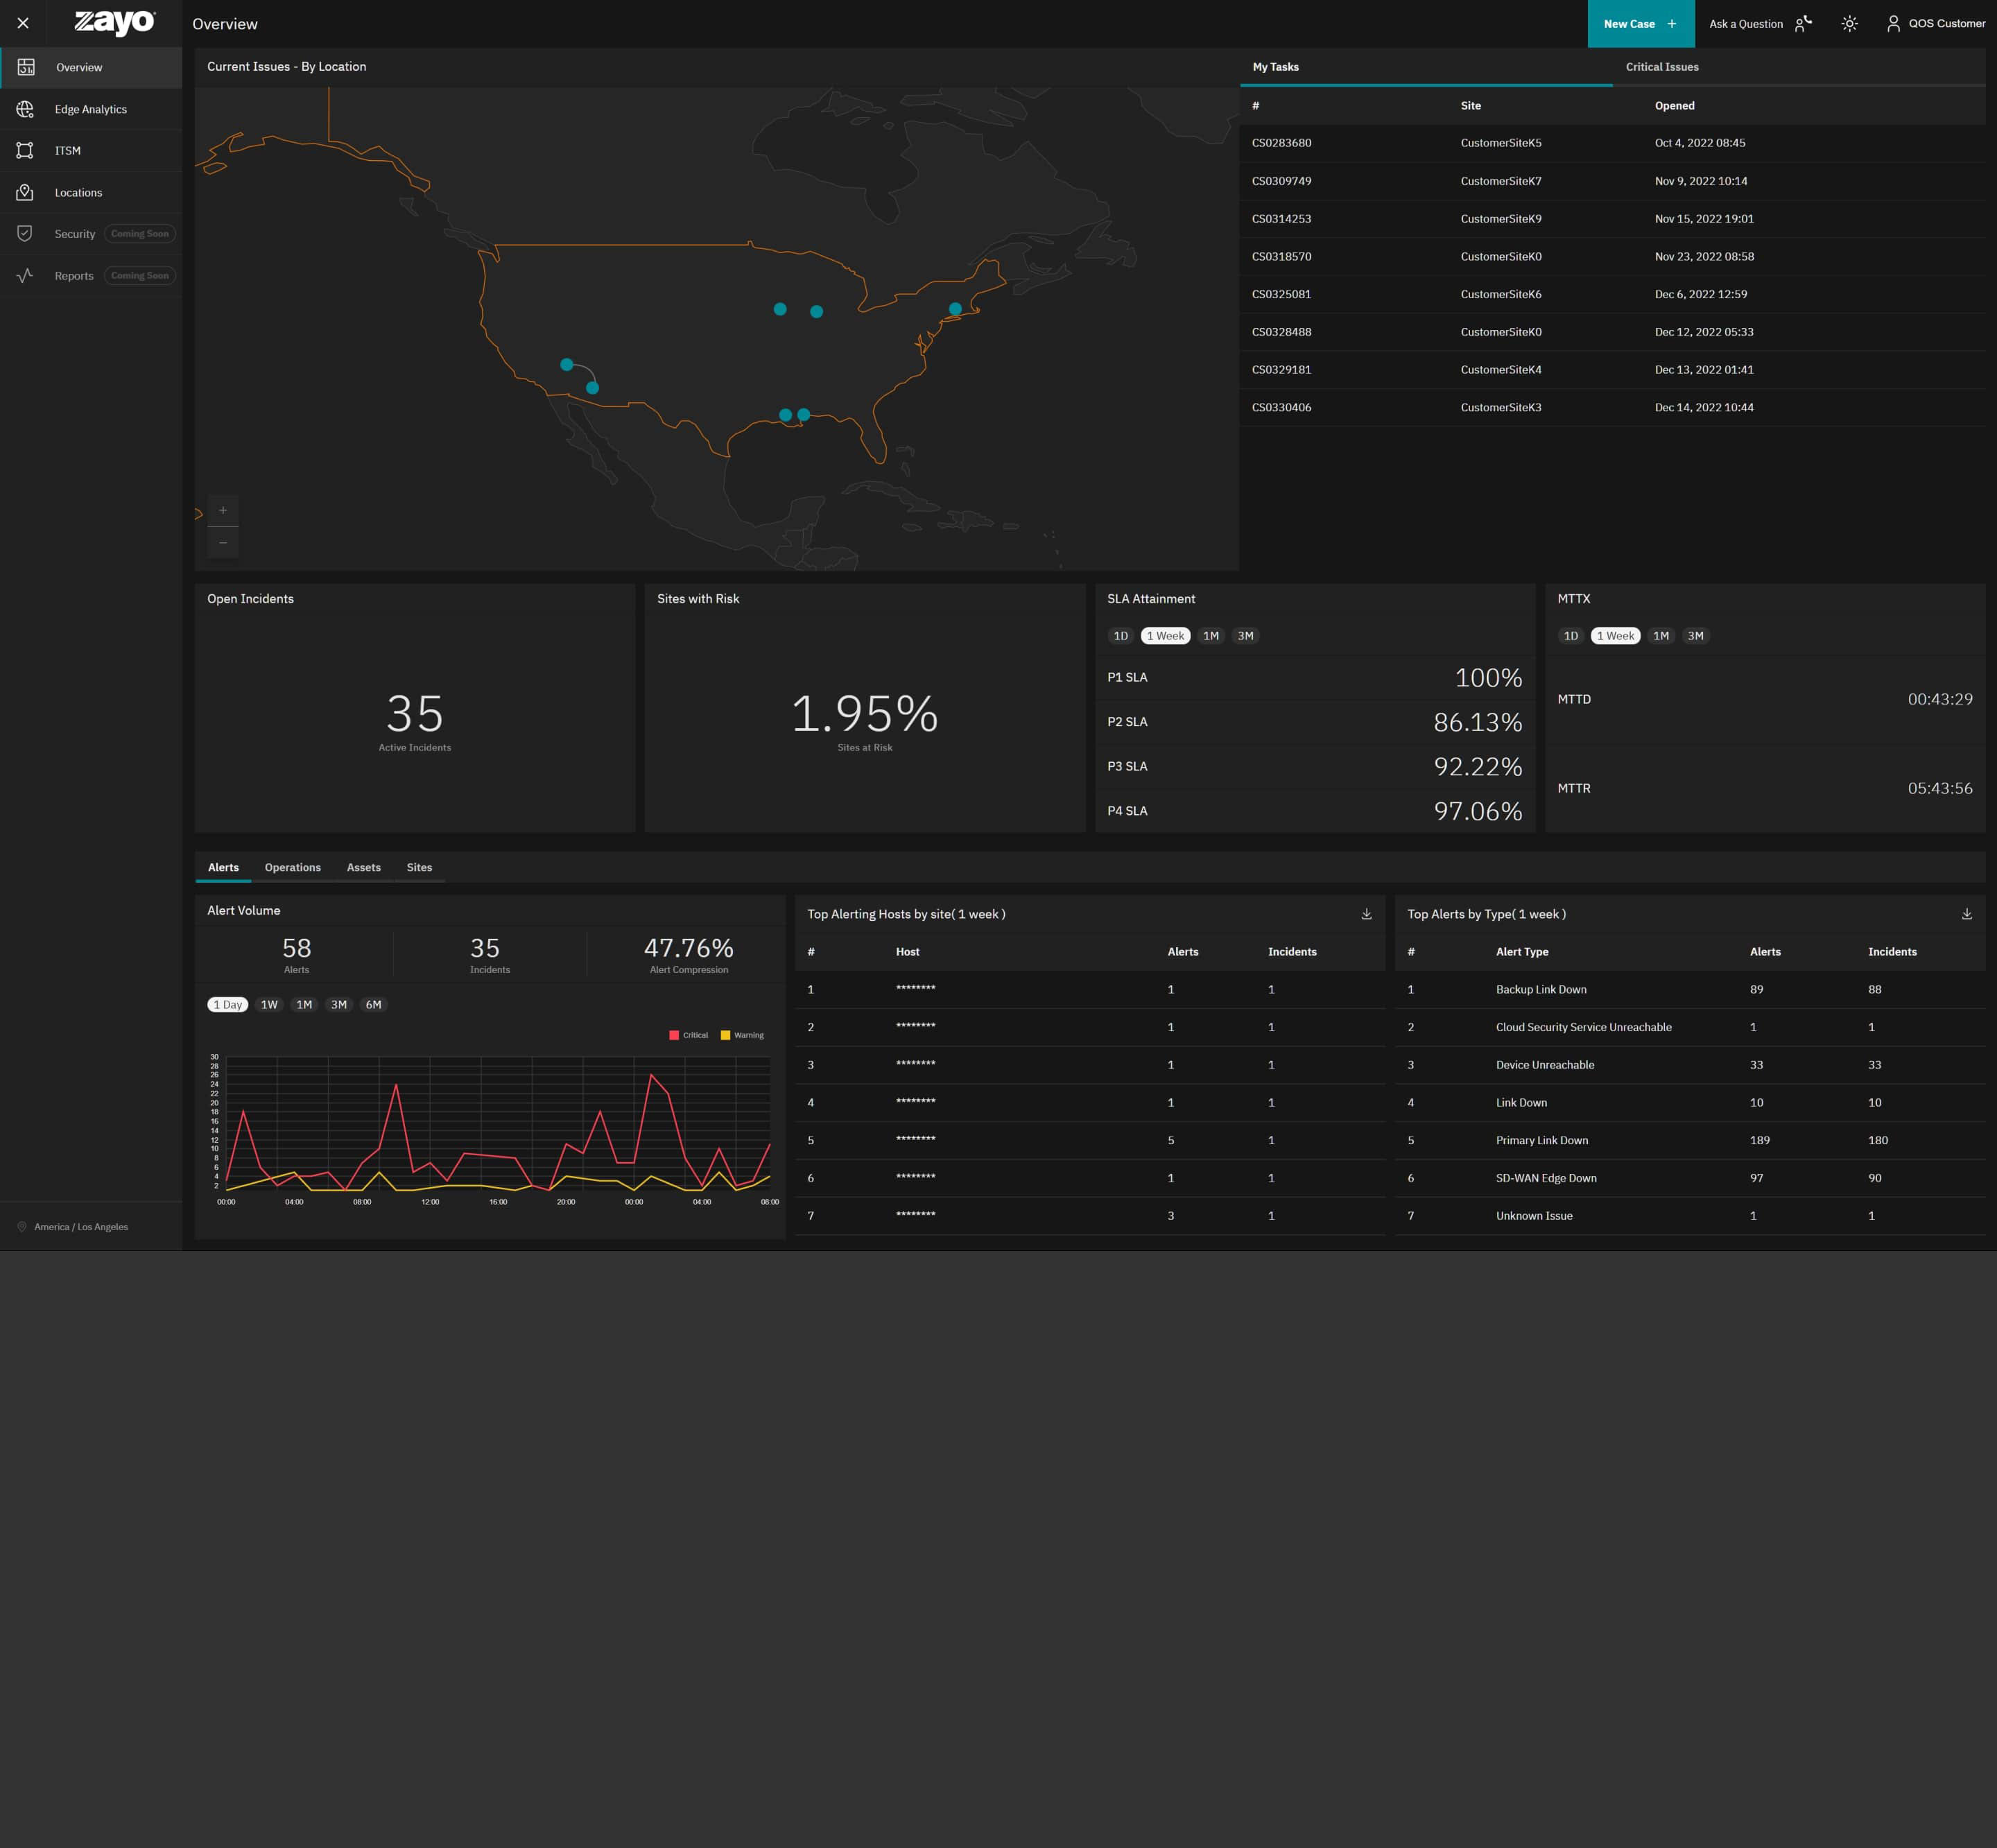Screen dimensions: 1997x1848
Task: Set Alert Volume range to 1W
Action: pos(269,1005)
